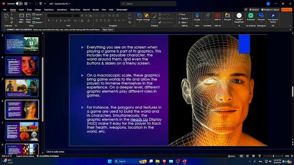Click the Save icon in title bar
The height and width of the screenshot is (165, 294).
click(x=26, y=4)
